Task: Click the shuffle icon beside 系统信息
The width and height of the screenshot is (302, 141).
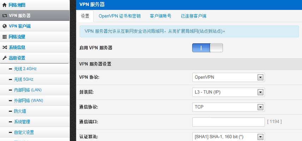Action: [x=5, y=47]
